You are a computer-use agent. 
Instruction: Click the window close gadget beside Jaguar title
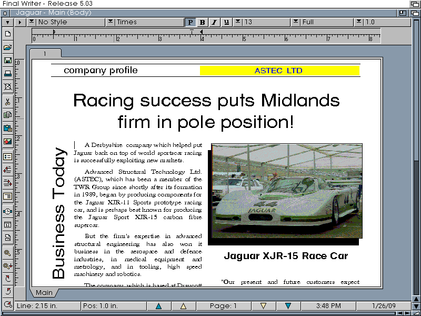pyautogui.click(x=5, y=13)
